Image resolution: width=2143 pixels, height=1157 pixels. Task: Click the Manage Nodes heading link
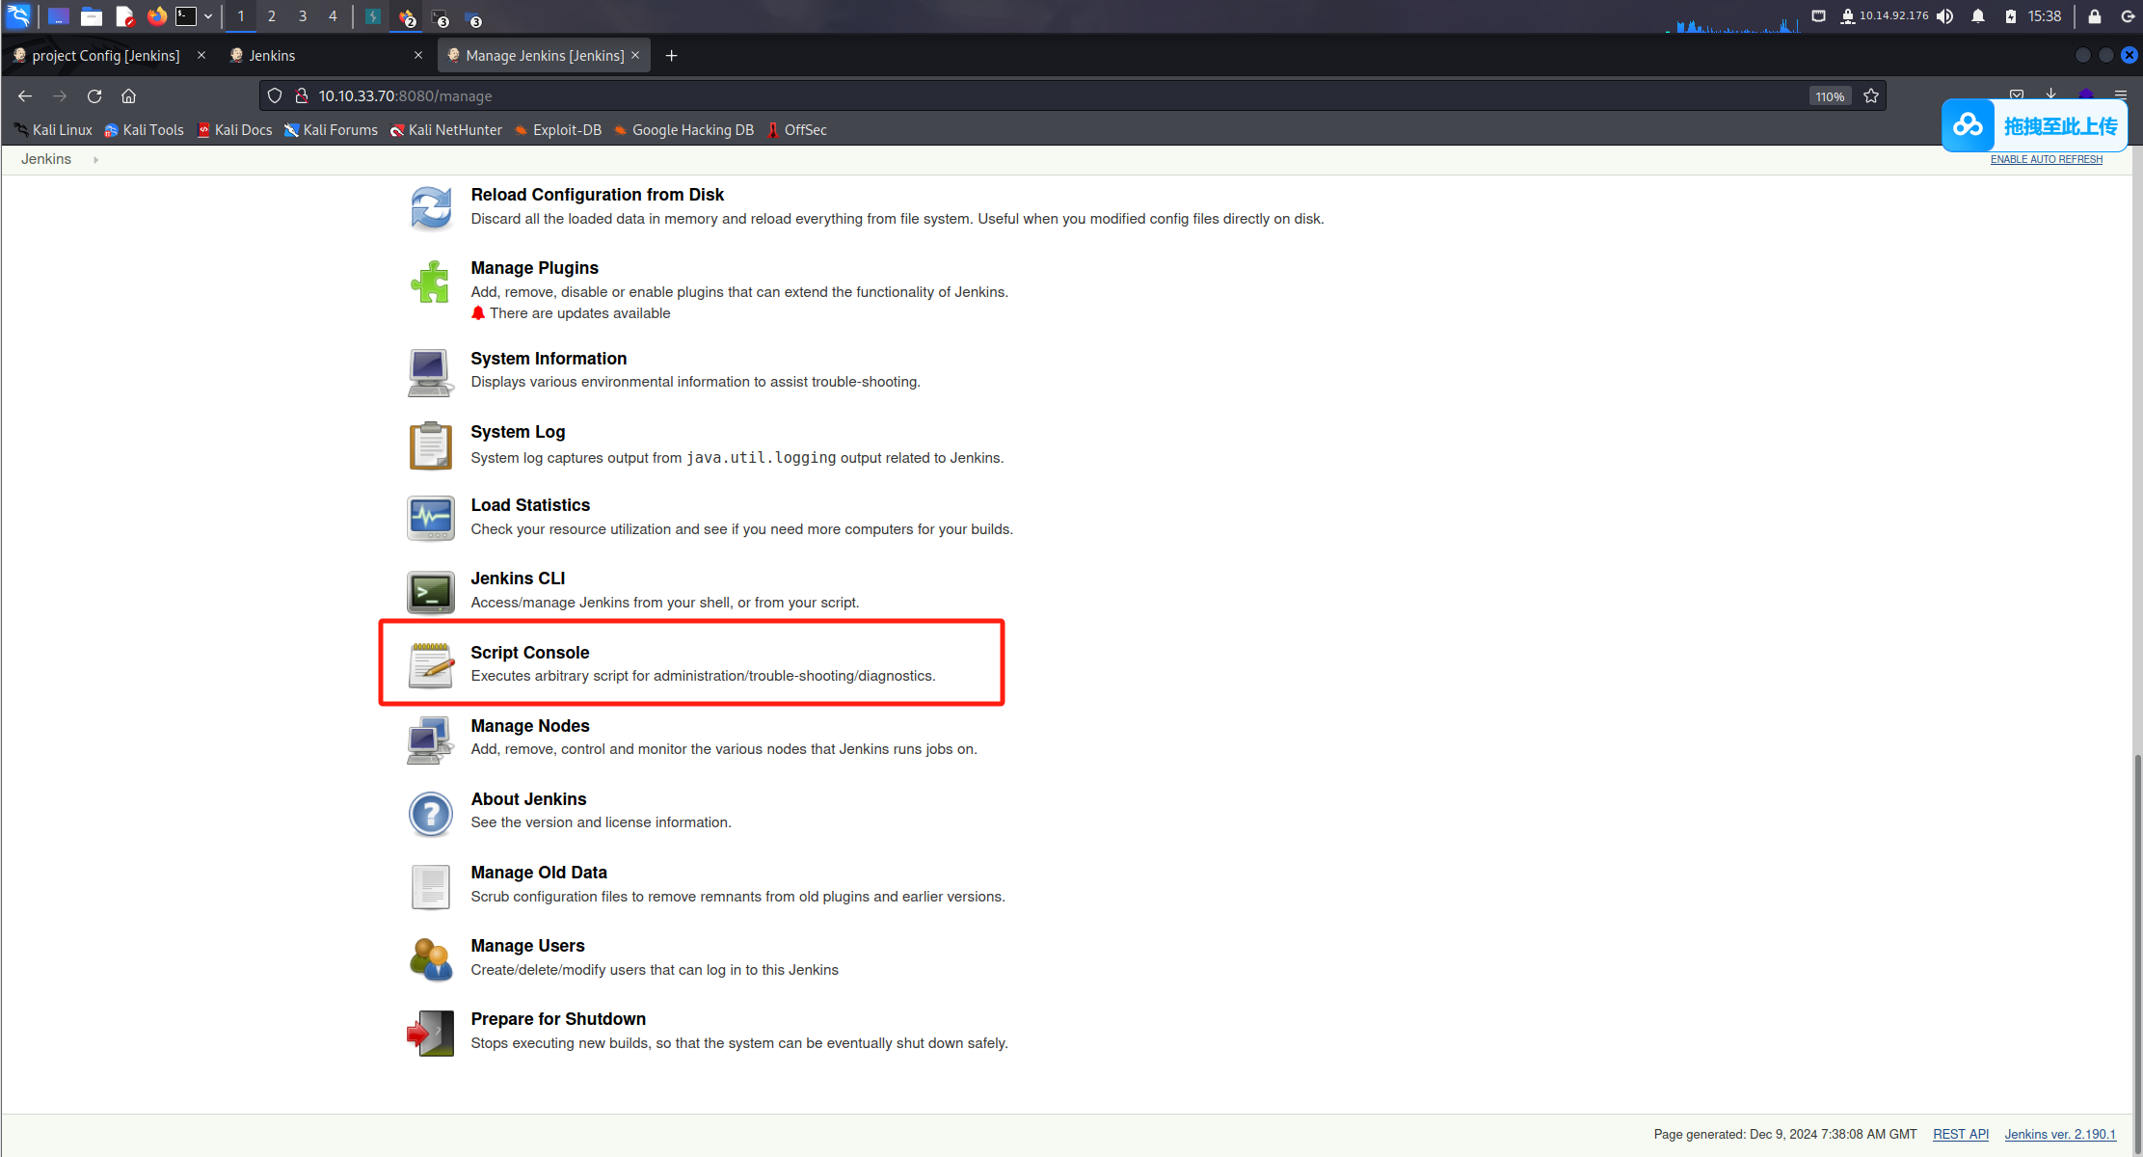(529, 726)
